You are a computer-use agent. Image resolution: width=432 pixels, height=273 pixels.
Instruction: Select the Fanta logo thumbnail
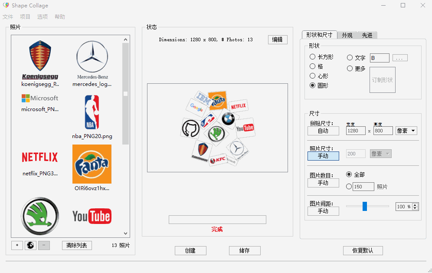point(92,164)
